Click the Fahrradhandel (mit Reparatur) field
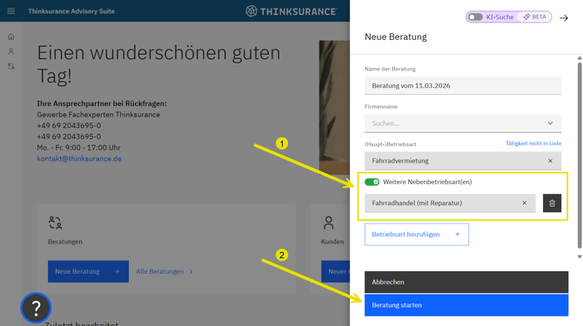The image size is (583, 326). (450, 203)
